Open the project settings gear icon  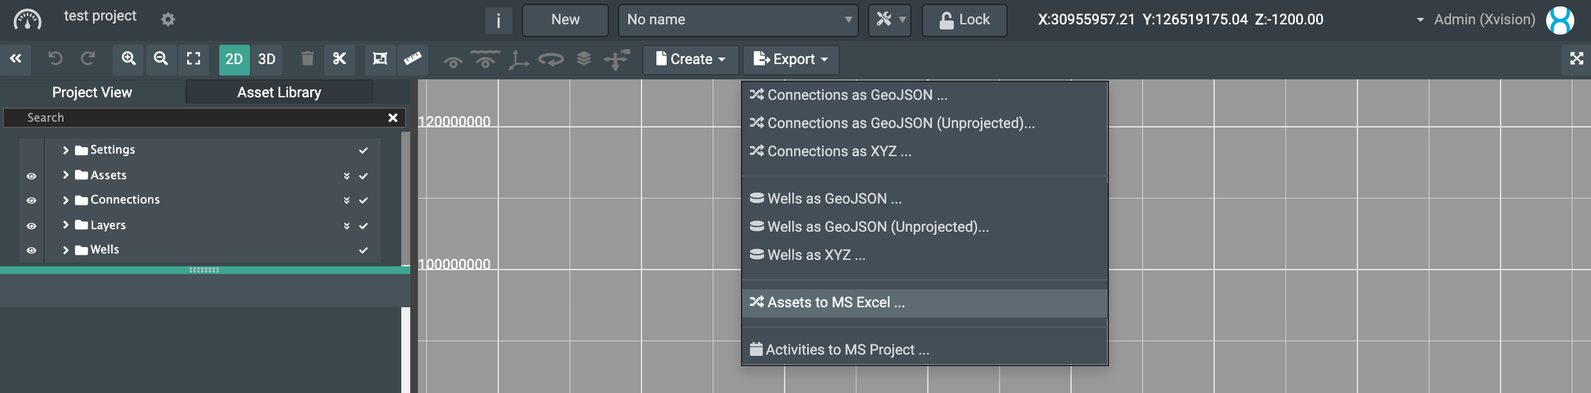click(168, 20)
